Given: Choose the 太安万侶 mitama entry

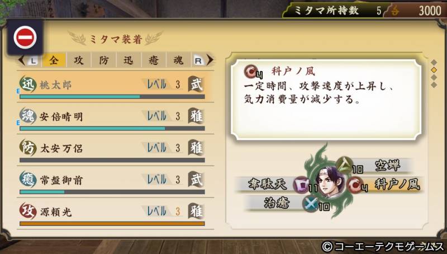Looking at the screenshot, I should [115, 150].
